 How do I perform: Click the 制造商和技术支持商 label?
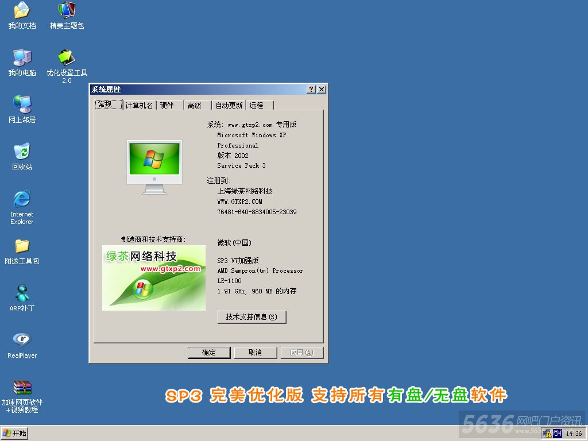tap(153, 239)
